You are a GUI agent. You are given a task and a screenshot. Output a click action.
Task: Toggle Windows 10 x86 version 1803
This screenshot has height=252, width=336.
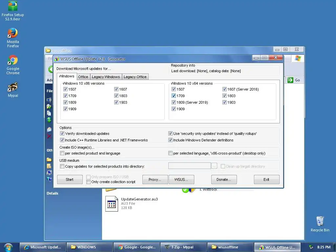tap(116, 96)
